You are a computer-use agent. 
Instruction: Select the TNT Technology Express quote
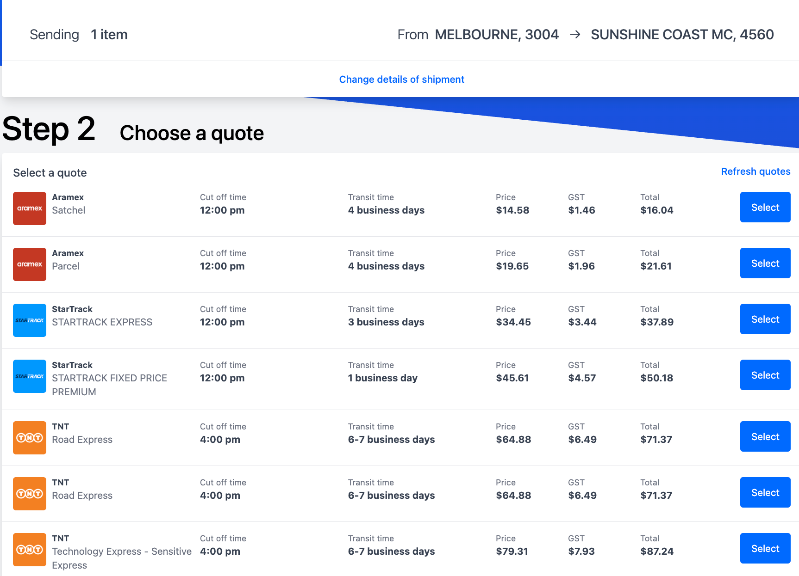[x=765, y=548]
